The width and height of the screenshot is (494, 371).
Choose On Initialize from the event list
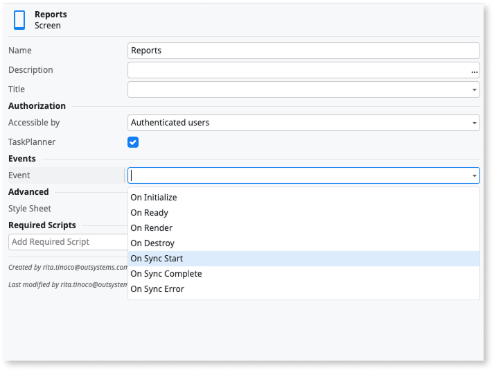point(303,198)
